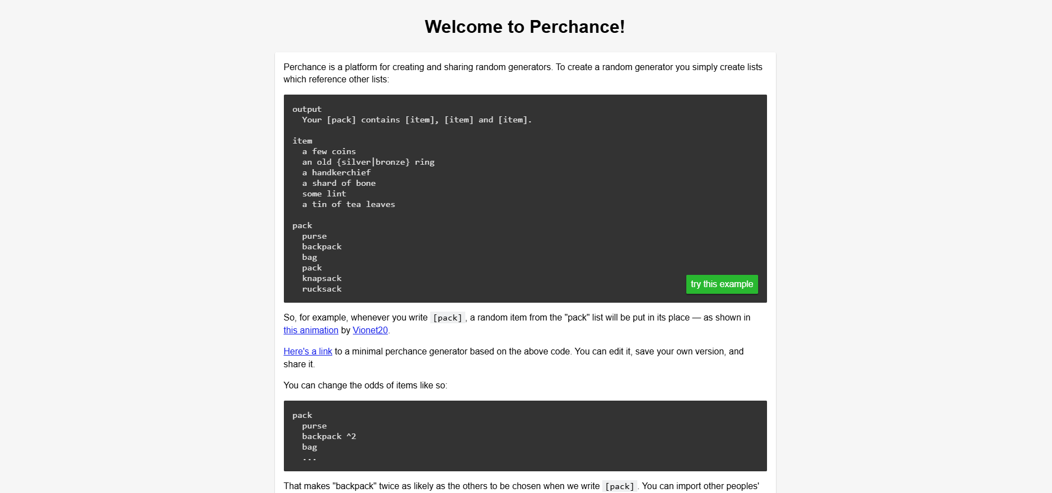Click inline [pack] code after 'when we write'
The width and height of the screenshot is (1052, 493).
[x=620, y=486]
